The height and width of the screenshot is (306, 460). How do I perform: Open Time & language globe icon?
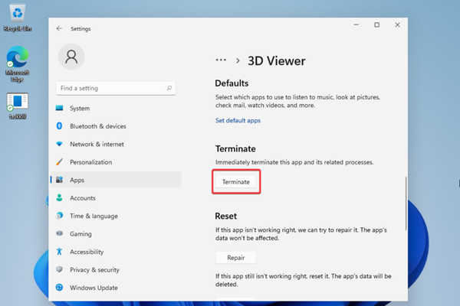coord(59,216)
